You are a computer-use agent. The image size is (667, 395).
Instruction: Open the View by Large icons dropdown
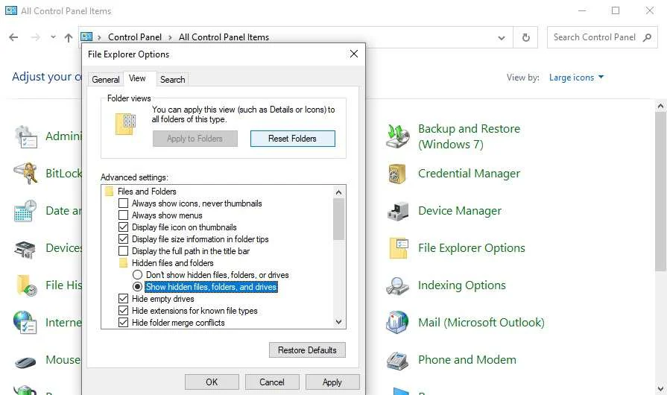(x=576, y=78)
